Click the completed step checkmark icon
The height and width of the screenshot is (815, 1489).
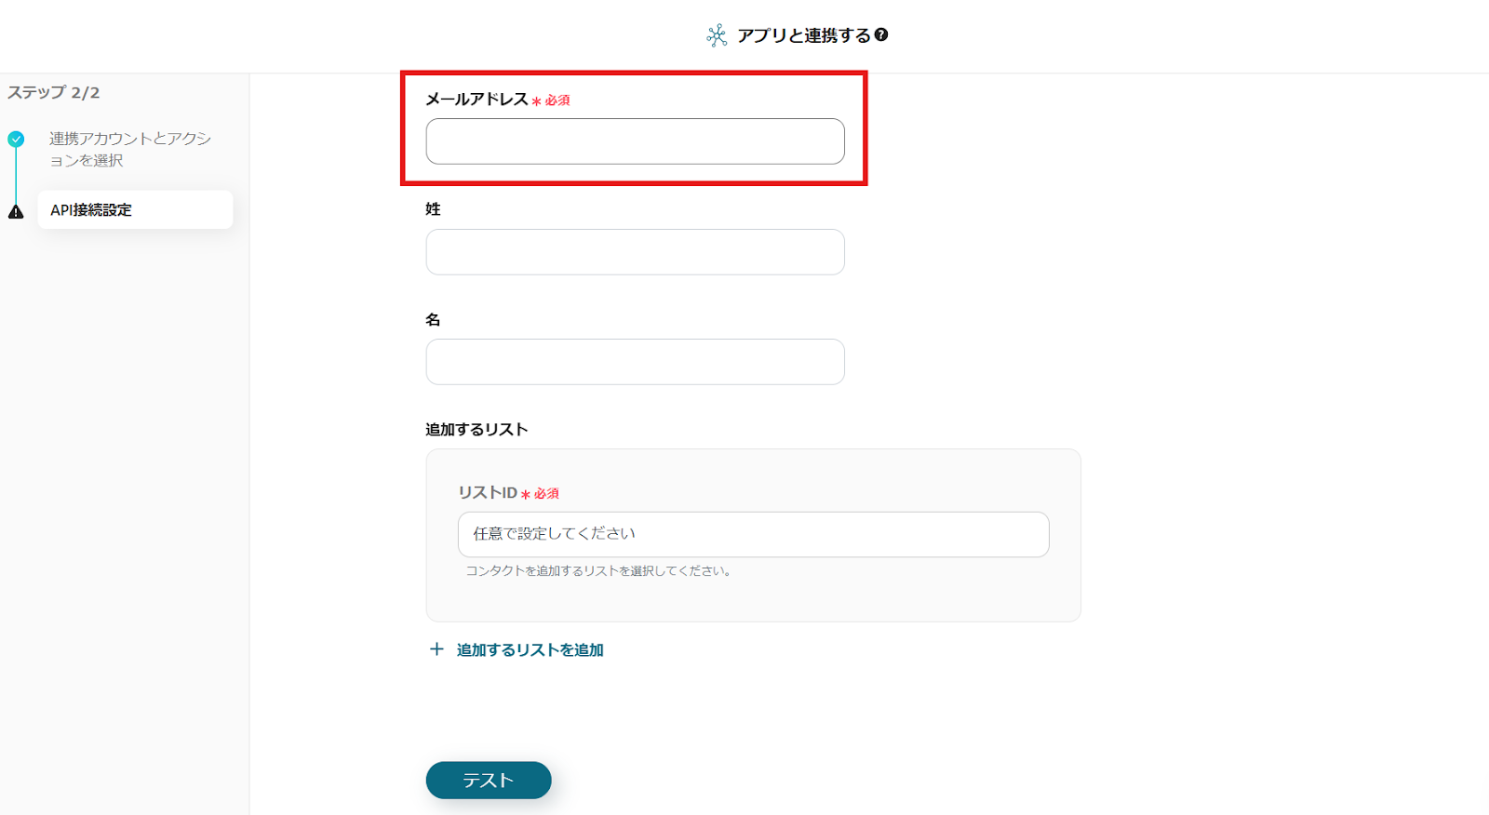(16, 139)
